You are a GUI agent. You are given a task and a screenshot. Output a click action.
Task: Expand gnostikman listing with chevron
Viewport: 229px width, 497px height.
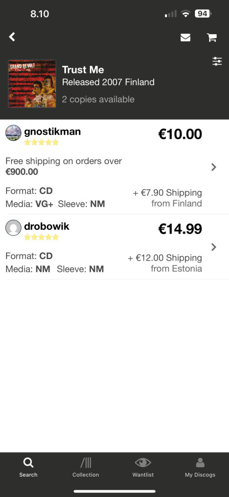(x=214, y=167)
